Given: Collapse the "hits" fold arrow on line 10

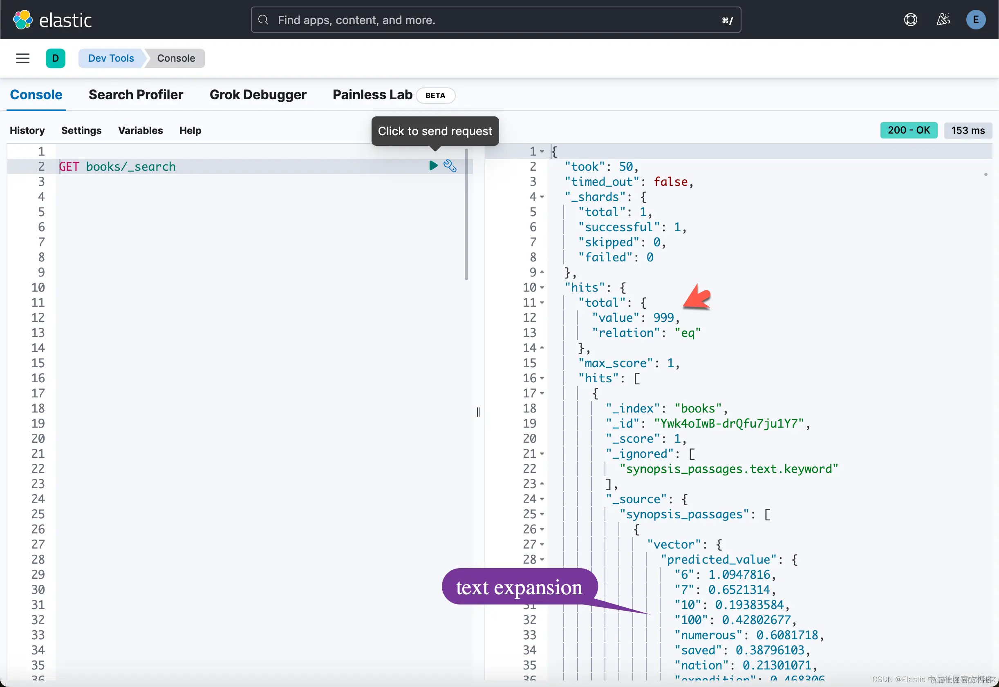Looking at the screenshot, I should point(542,288).
